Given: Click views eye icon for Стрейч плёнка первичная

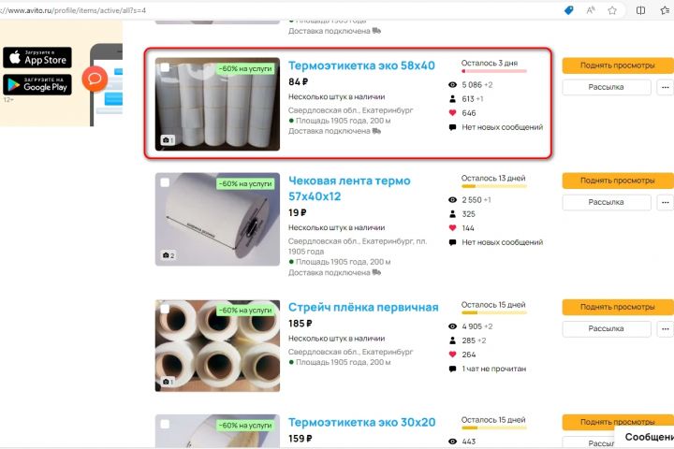Looking at the screenshot, I should [452, 326].
